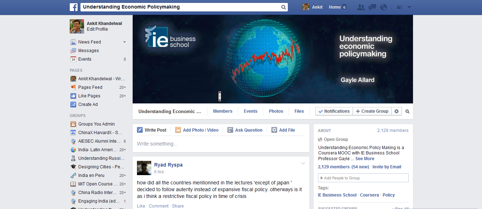482x209 pixels.
Task: Expand See More in group description
Action: pos(365,159)
